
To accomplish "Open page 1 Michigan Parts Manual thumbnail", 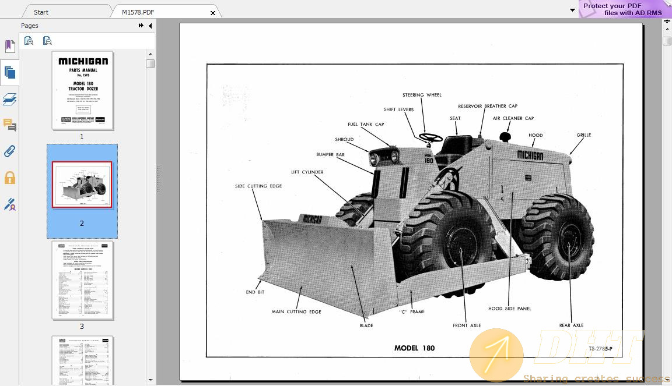I will (x=83, y=90).
